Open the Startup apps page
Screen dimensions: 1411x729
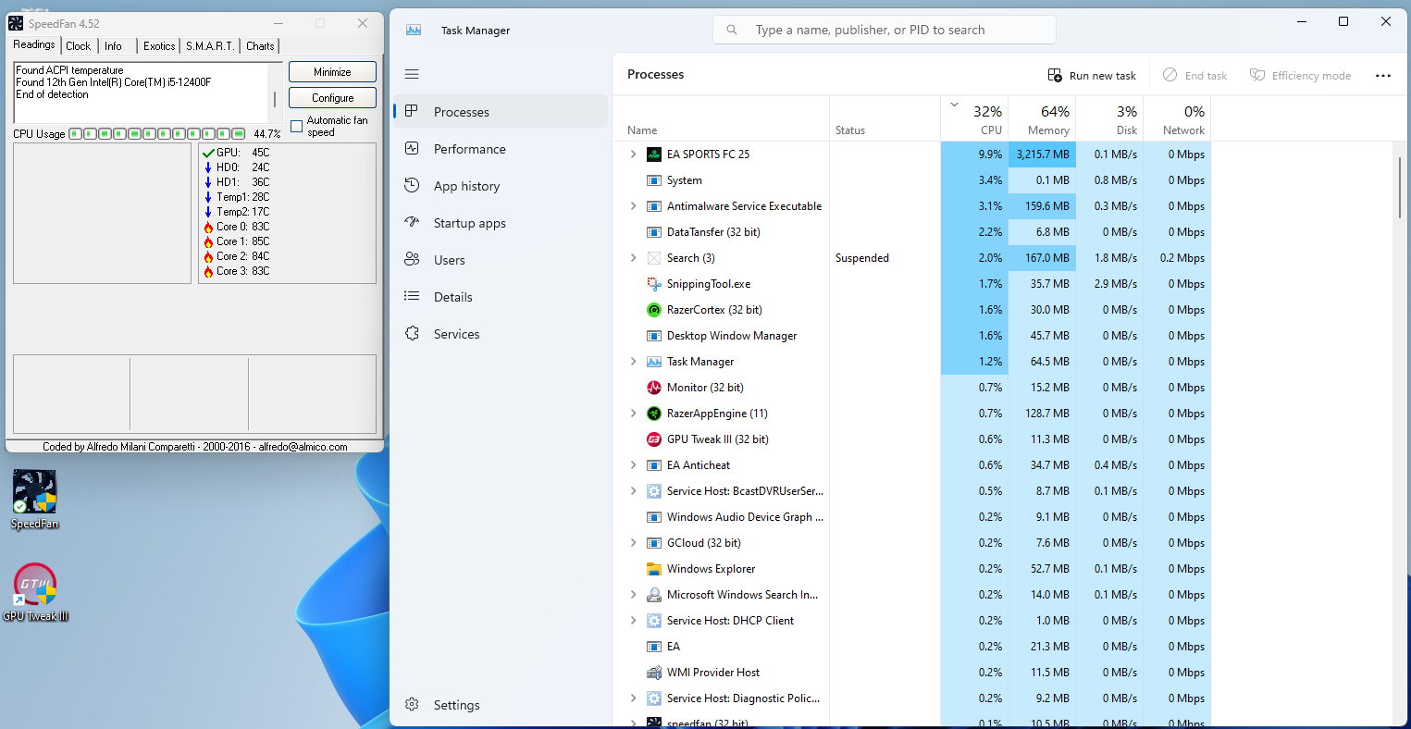[501, 223]
